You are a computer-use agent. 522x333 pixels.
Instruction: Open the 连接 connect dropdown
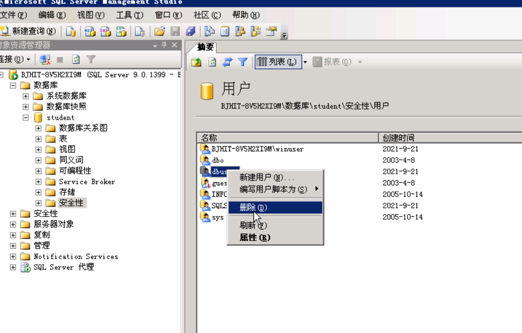tap(16, 59)
